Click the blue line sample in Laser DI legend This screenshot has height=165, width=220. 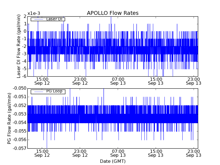click(38, 19)
